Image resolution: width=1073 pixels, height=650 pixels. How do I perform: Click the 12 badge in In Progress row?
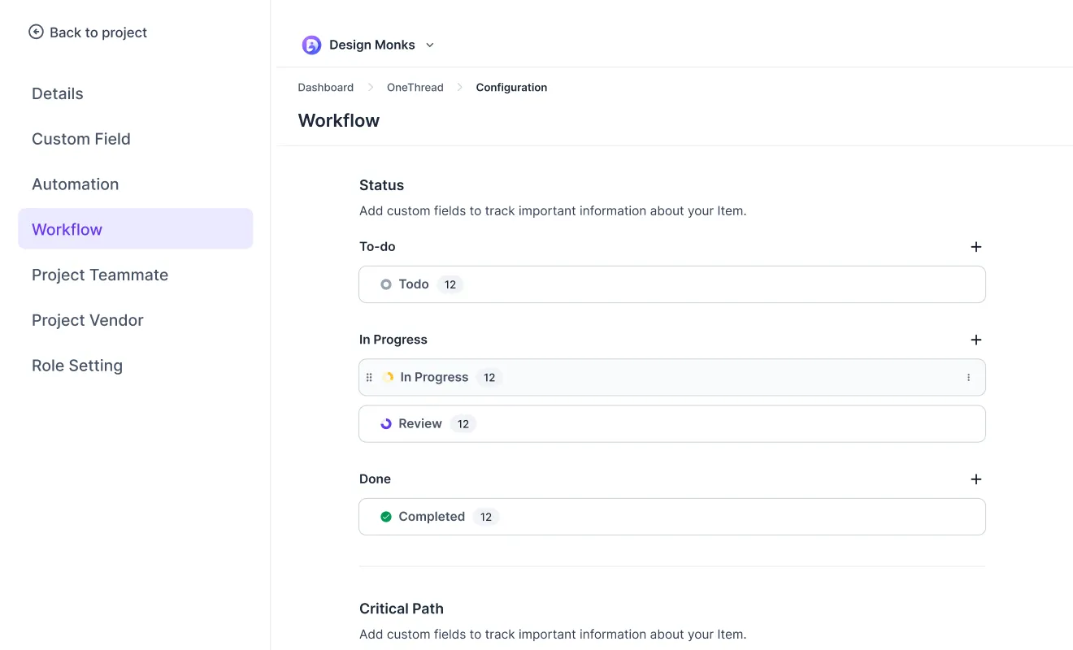click(x=489, y=378)
